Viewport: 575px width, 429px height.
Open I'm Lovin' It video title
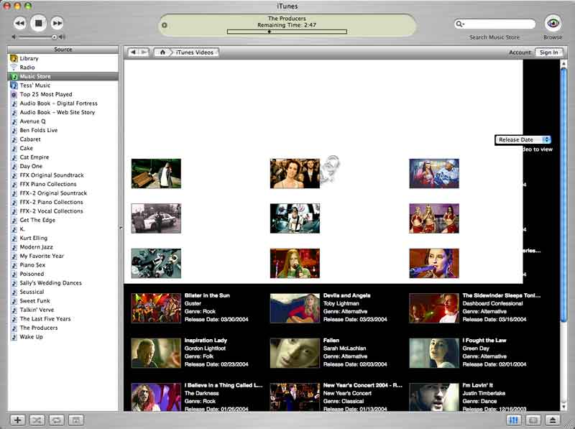point(477,385)
